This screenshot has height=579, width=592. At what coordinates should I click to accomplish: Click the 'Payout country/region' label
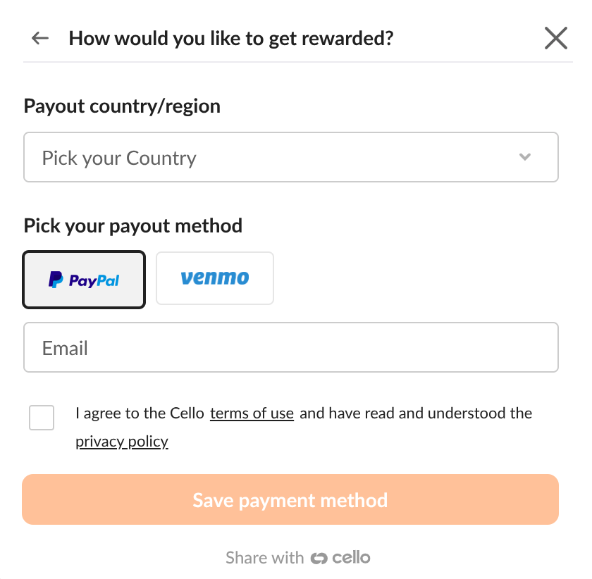coord(122,106)
